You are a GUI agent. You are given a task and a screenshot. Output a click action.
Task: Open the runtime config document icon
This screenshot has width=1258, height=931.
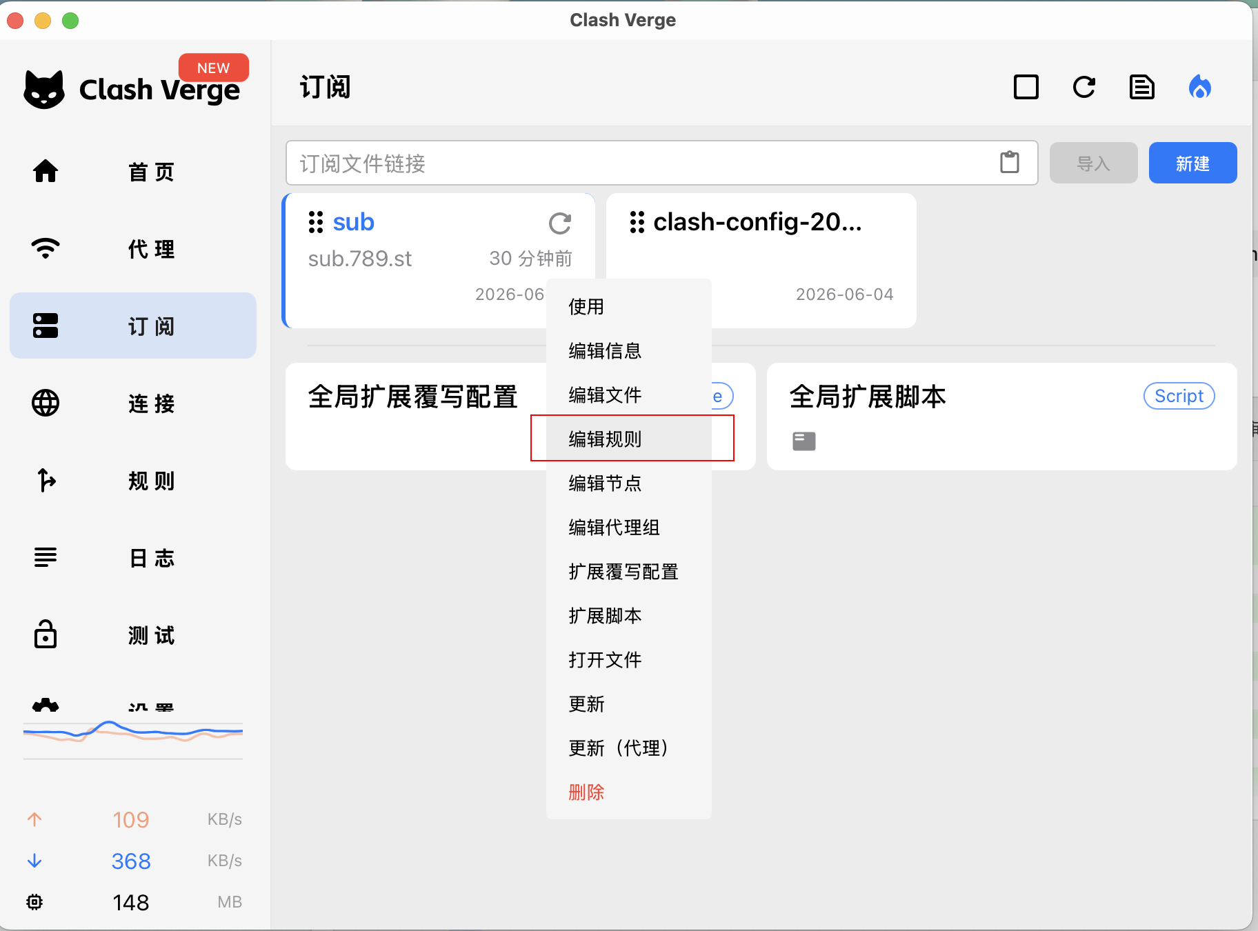point(1142,87)
